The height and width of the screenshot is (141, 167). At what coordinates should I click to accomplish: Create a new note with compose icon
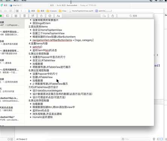(33, 16)
